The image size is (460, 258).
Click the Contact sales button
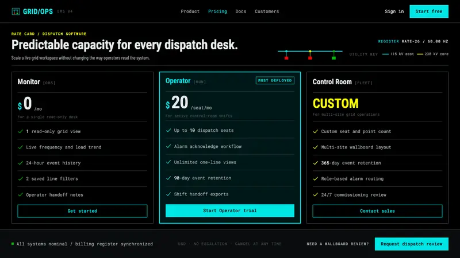377,211
